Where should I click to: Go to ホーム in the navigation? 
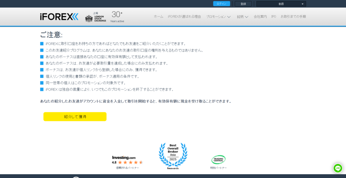[x=158, y=17]
